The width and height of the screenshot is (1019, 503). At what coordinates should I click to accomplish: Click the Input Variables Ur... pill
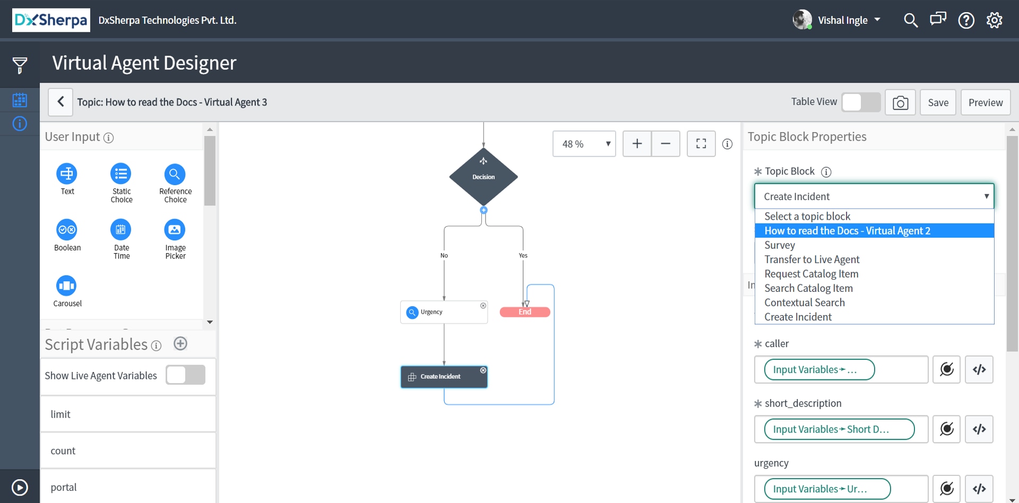pos(827,489)
